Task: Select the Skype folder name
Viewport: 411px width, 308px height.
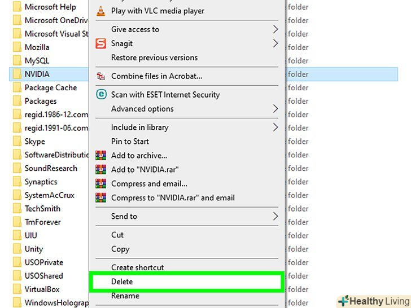Action: pos(35,142)
